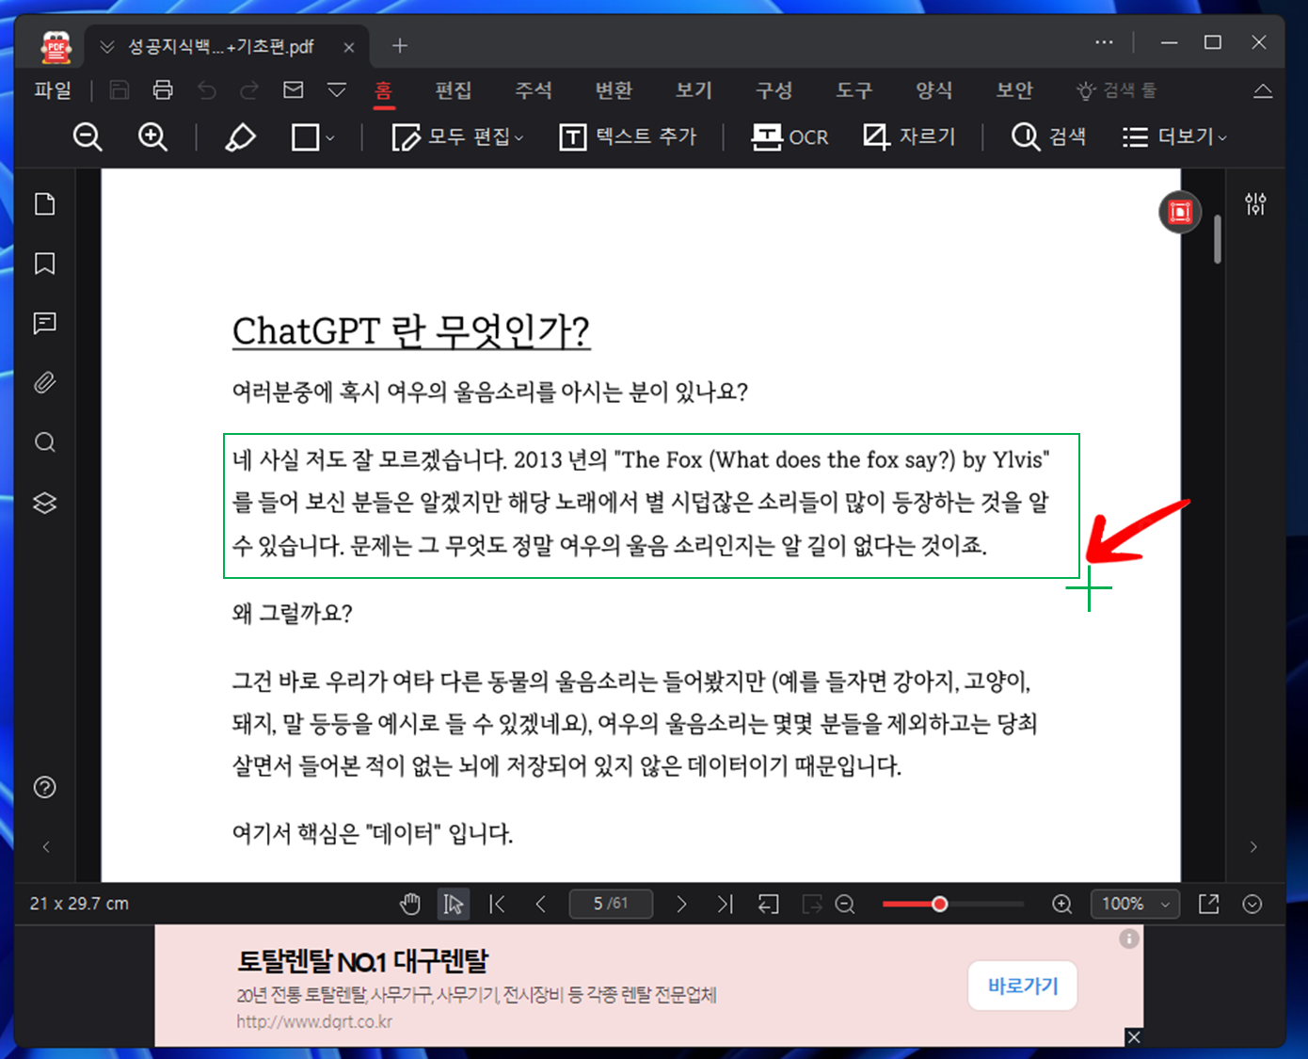The height and width of the screenshot is (1059, 1308).
Task: Select the highlighter pen tool
Action: (x=241, y=136)
